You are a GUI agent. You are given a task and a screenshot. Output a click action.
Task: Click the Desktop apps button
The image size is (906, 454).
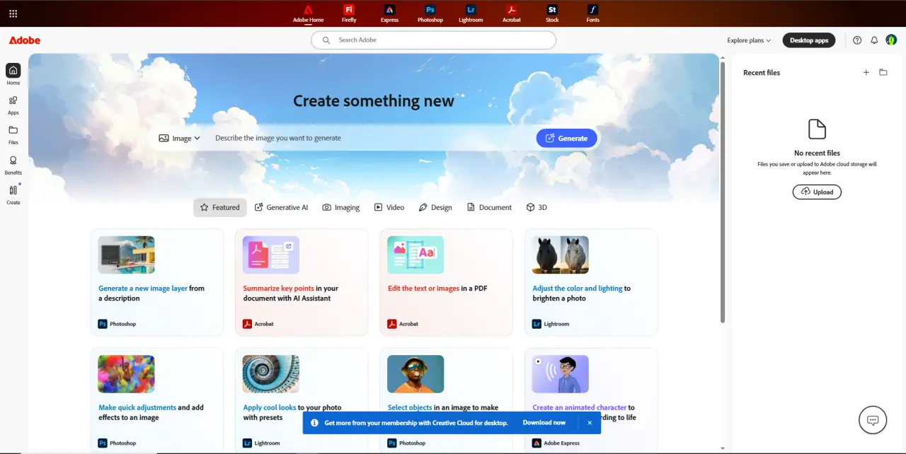[x=809, y=40]
